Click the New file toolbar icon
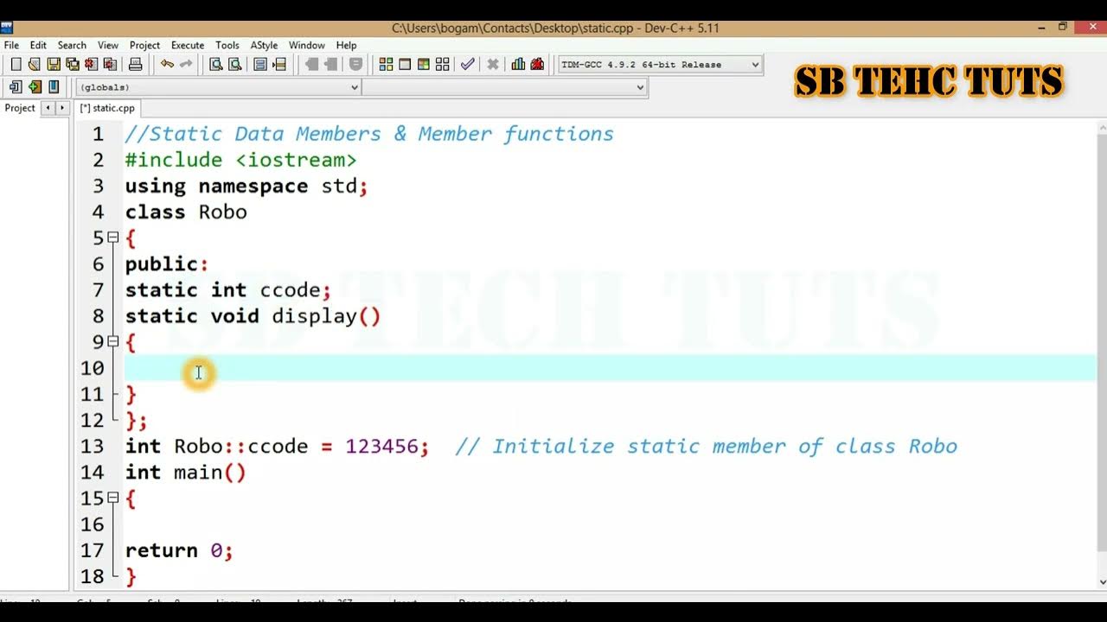The width and height of the screenshot is (1107, 622). tap(16, 64)
